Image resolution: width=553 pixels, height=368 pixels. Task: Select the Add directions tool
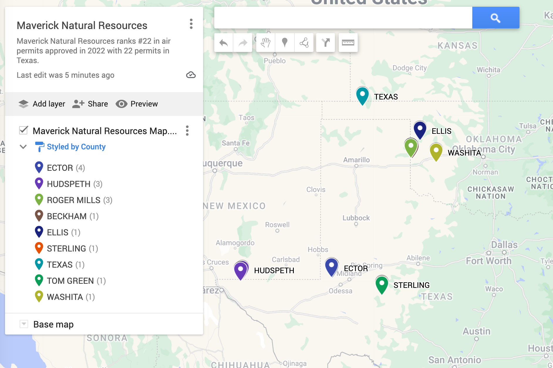325,43
